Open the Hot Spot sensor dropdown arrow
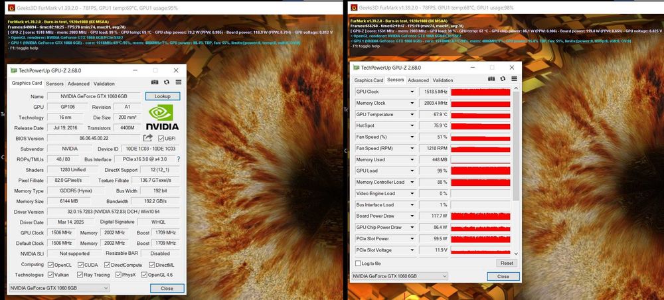The image size is (664, 300). pos(412,125)
